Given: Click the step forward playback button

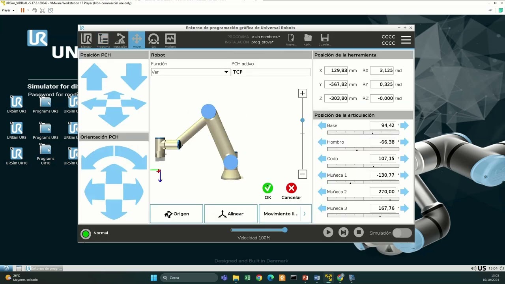Looking at the screenshot, I should [x=343, y=233].
